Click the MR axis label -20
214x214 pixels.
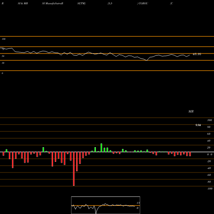(x=209, y=161)
